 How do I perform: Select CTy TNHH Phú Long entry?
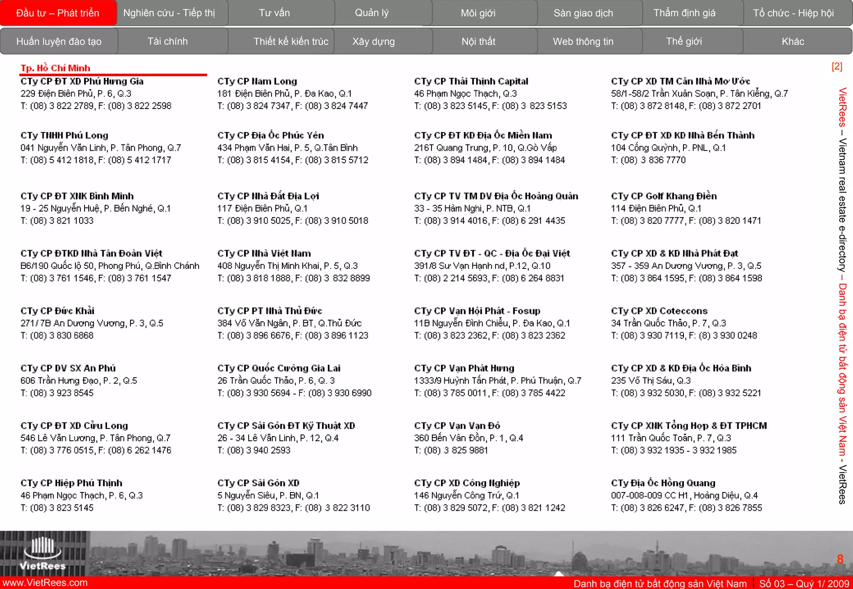(64, 135)
